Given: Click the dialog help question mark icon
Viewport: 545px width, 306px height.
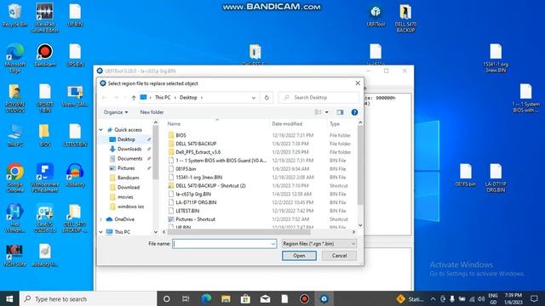Looking at the screenshot, I should (354, 112).
